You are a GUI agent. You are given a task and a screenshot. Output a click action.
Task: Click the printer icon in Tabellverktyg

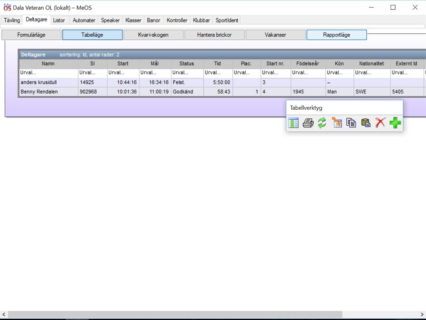point(308,123)
